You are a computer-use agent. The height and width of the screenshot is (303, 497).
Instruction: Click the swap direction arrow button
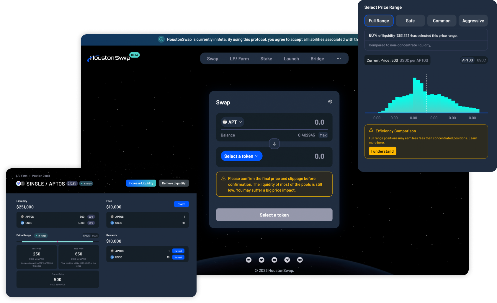click(274, 144)
